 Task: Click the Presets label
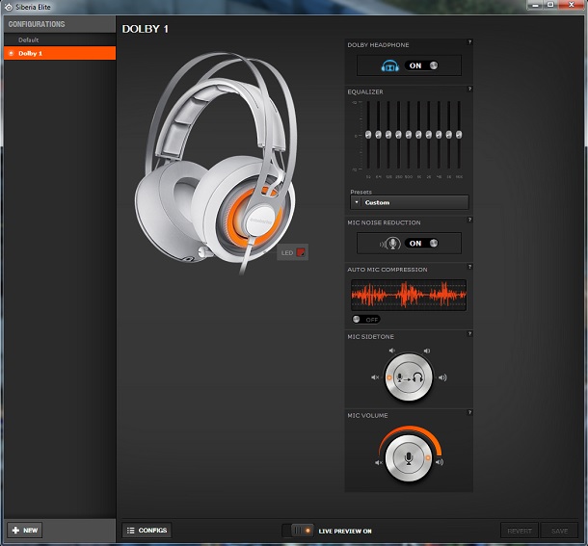pyautogui.click(x=361, y=192)
